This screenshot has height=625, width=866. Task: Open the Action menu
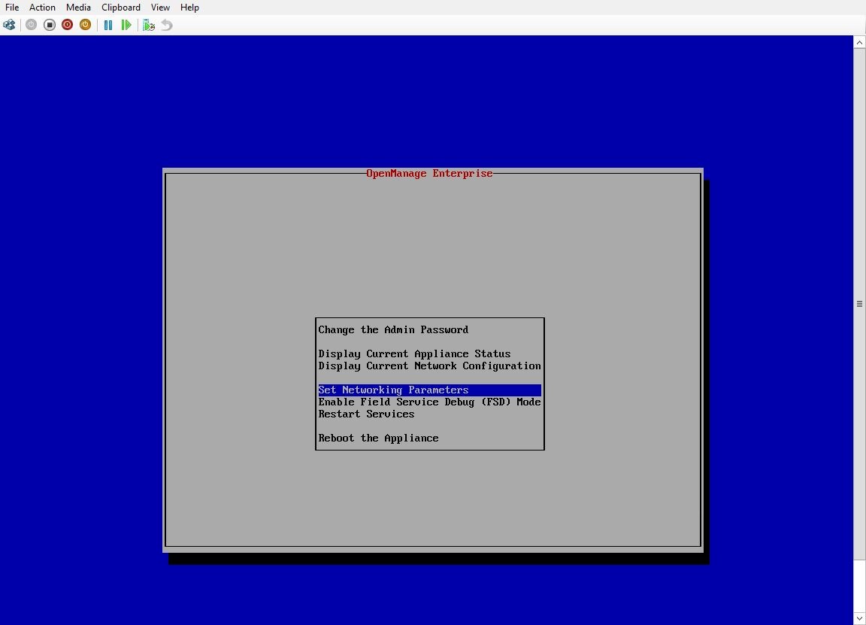(42, 8)
